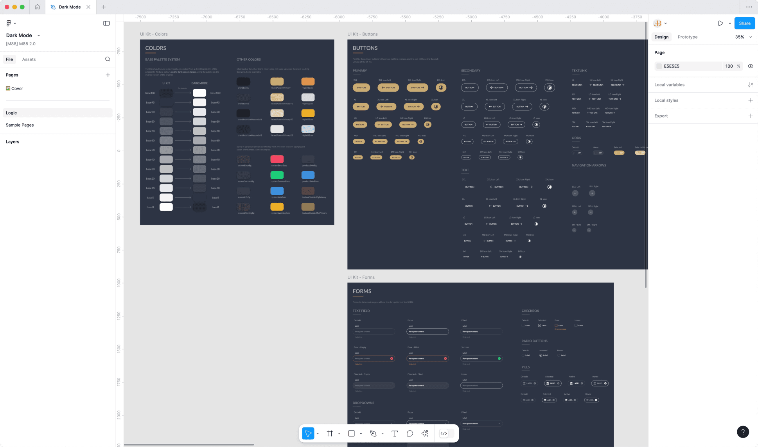Viewport: 758px width, 447px height.
Task: Click the Share button
Action: (x=744, y=23)
